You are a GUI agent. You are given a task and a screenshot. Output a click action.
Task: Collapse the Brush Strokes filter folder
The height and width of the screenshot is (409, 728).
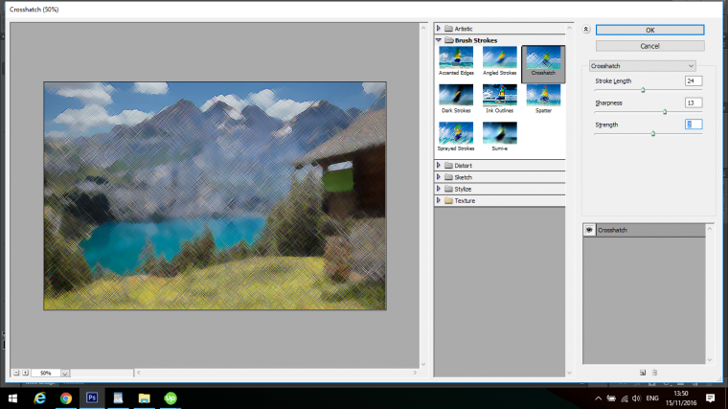[439, 40]
